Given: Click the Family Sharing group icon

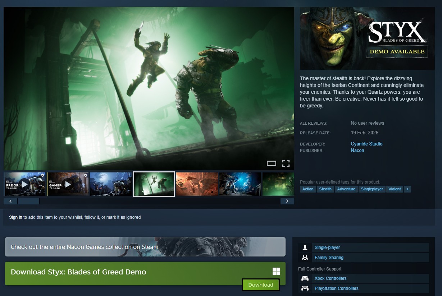Looking at the screenshot, I should pyautogui.click(x=305, y=258).
